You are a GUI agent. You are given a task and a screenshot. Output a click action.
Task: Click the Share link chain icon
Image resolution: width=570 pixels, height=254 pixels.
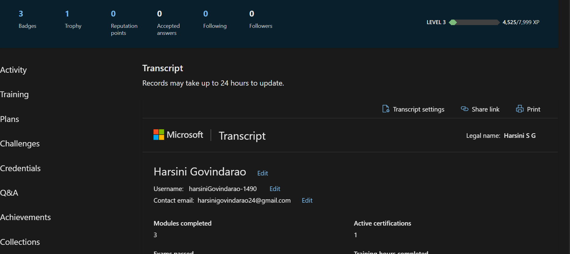[x=465, y=109]
